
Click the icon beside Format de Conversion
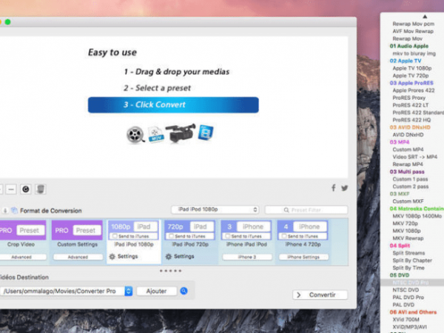click(14, 210)
